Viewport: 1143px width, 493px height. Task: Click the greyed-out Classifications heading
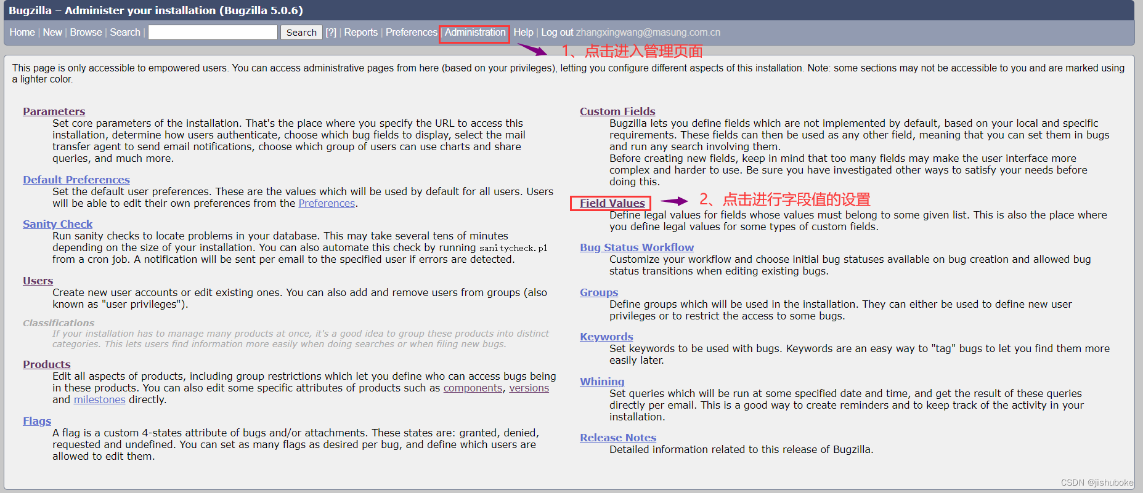(59, 323)
